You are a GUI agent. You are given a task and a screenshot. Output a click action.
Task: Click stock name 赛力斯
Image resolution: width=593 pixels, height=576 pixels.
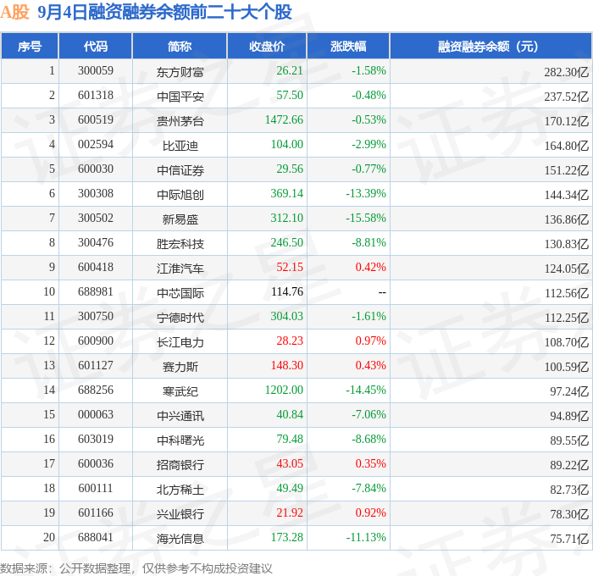click(180, 367)
